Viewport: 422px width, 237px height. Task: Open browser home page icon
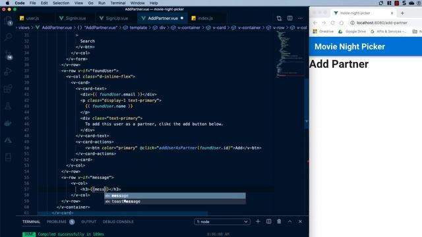click(x=342, y=23)
